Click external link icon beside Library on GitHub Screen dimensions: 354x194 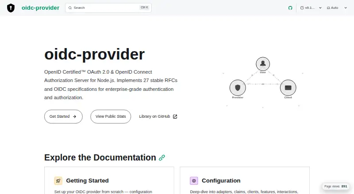point(175,116)
